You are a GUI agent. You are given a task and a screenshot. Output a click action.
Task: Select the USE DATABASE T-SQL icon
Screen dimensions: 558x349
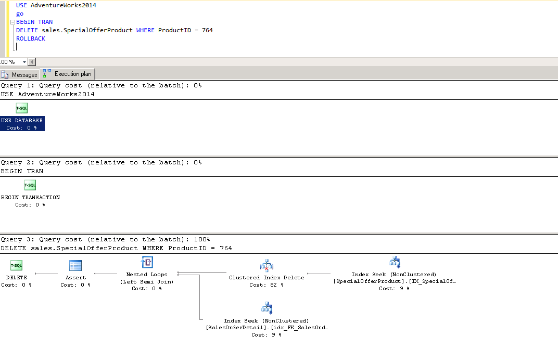click(22, 108)
